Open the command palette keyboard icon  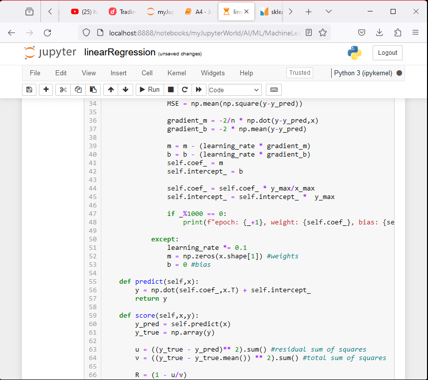click(x=273, y=90)
